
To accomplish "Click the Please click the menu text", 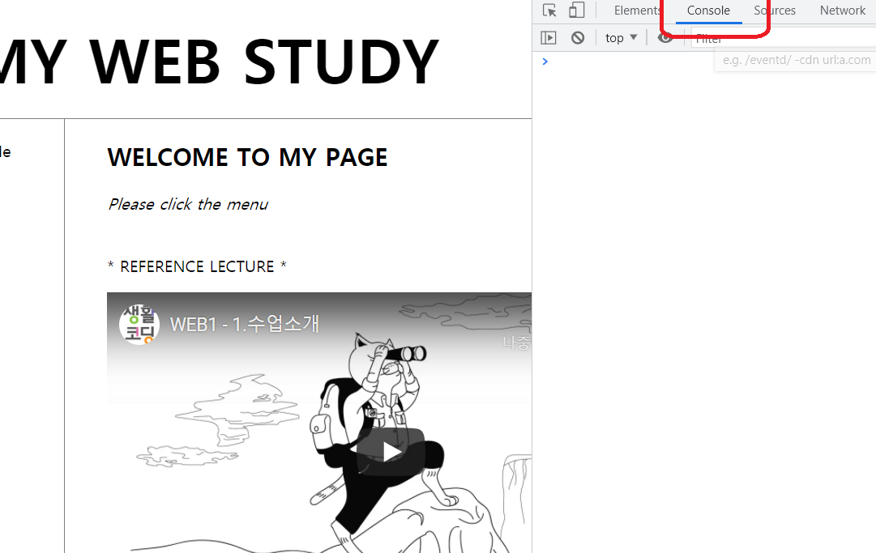I will (188, 204).
